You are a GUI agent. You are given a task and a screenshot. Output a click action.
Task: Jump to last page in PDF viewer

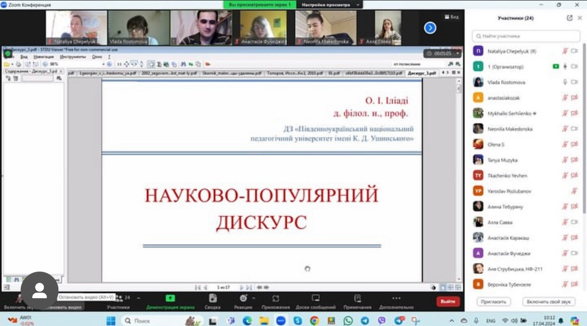tap(249, 287)
